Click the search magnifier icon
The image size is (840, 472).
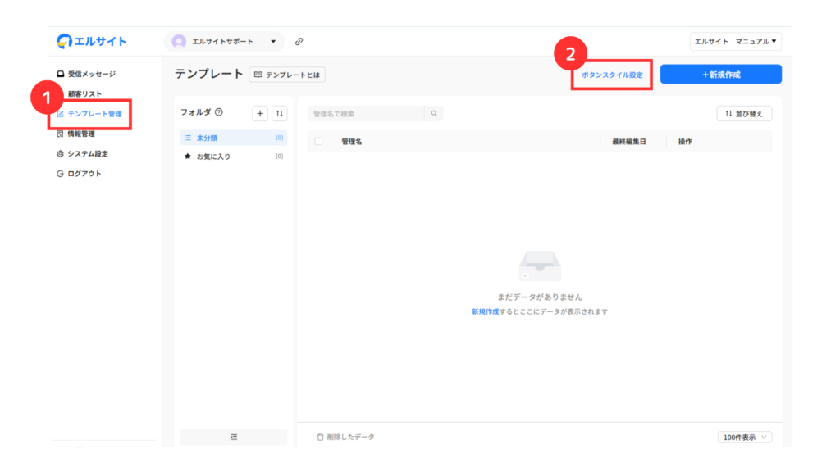[x=434, y=114]
